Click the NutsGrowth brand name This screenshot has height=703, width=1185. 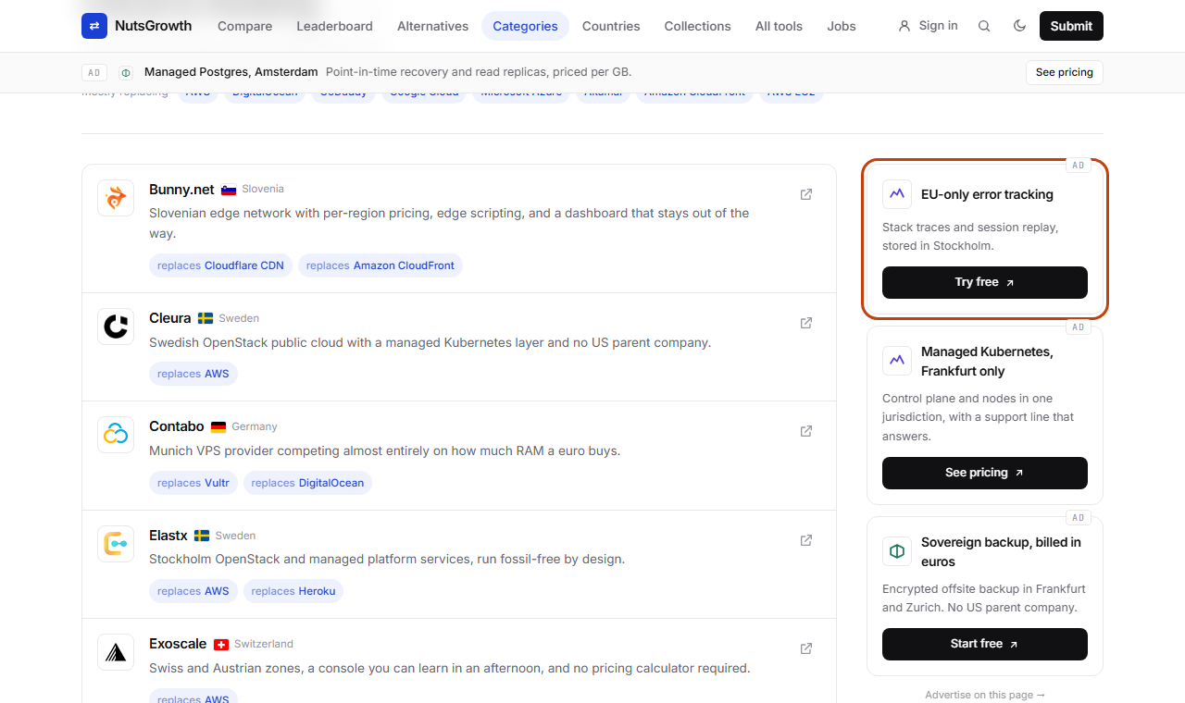click(154, 26)
